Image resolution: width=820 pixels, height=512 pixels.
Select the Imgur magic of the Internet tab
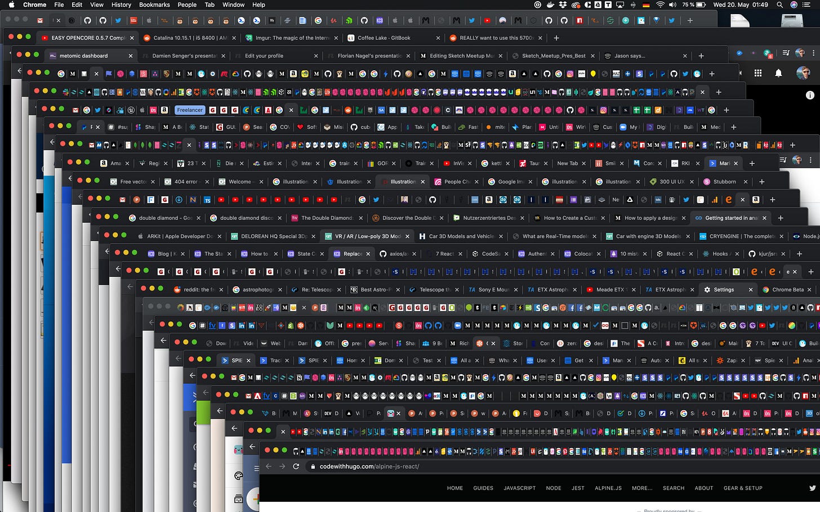(x=292, y=38)
